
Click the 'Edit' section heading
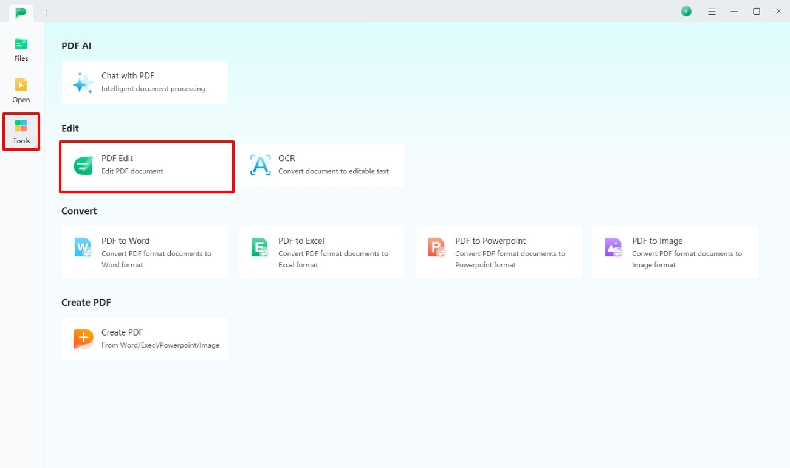click(x=70, y=128)
